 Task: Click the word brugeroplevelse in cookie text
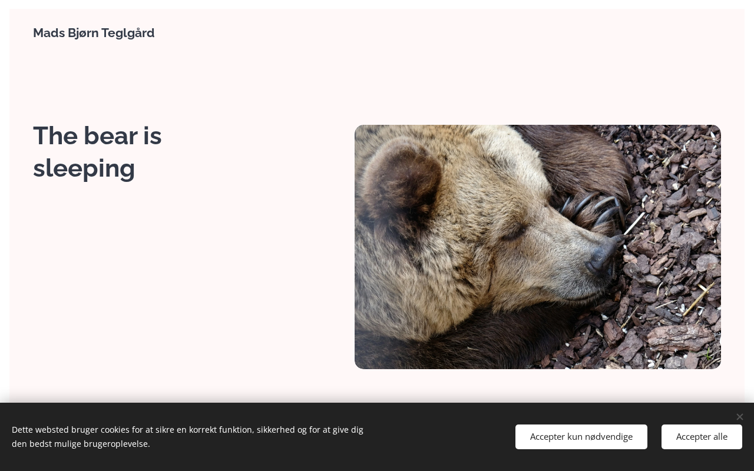pyautogui.click(x=116, y=444)
